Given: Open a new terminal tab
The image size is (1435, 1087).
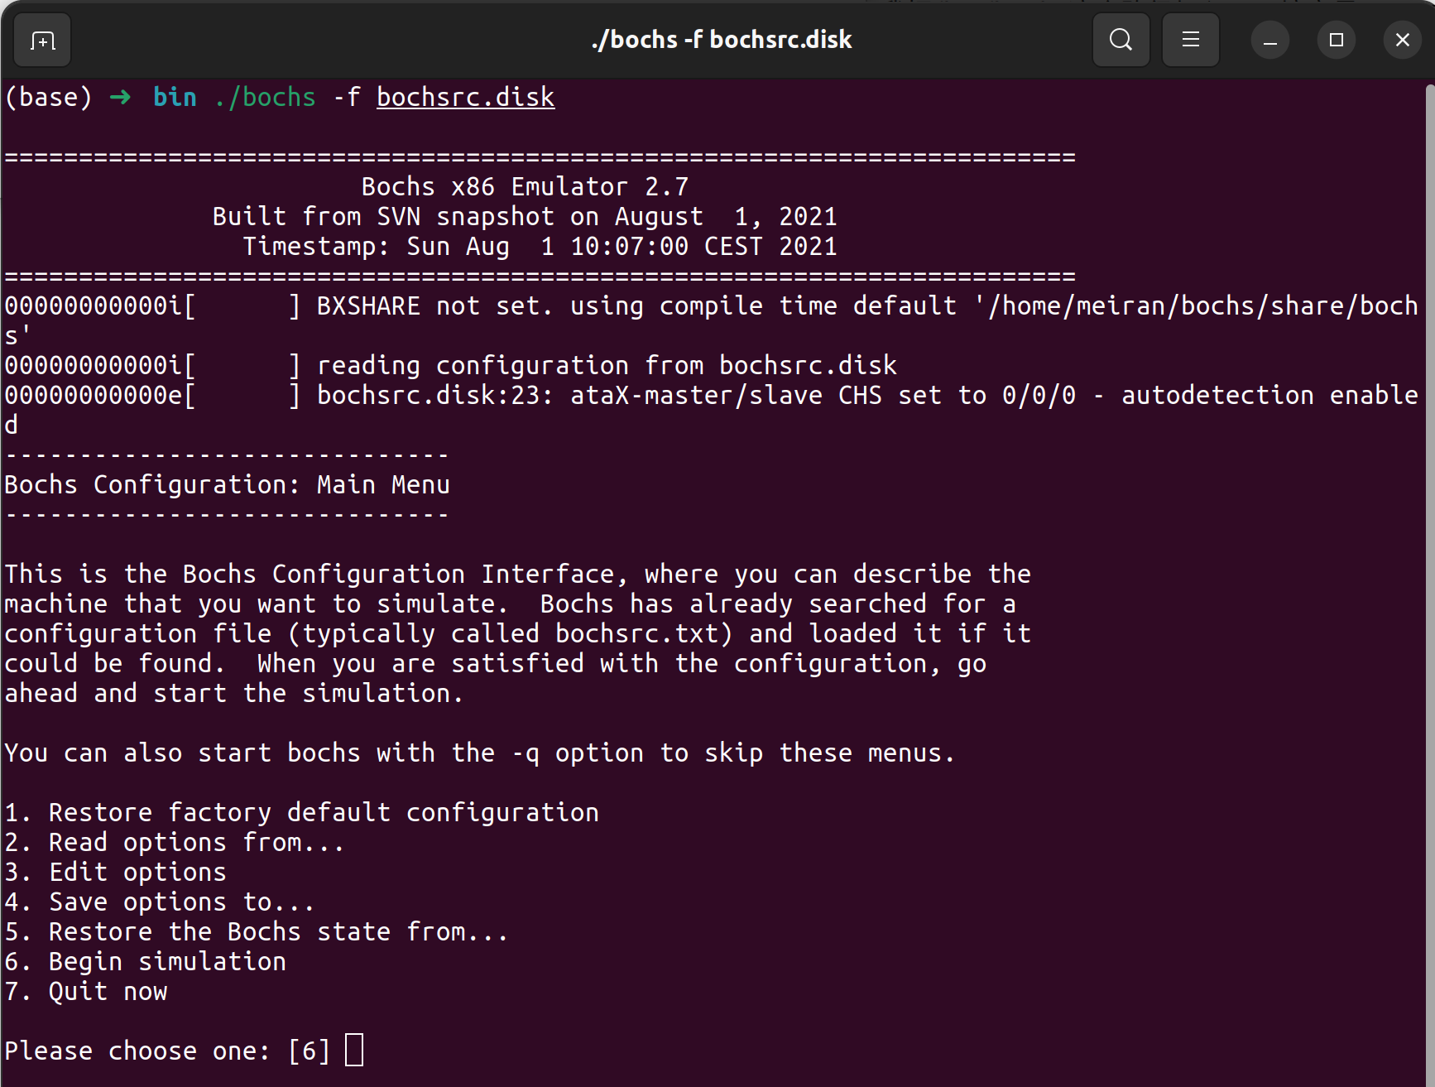Looking at the screenshot, I should pyautogui.click(x=42, y=40).
